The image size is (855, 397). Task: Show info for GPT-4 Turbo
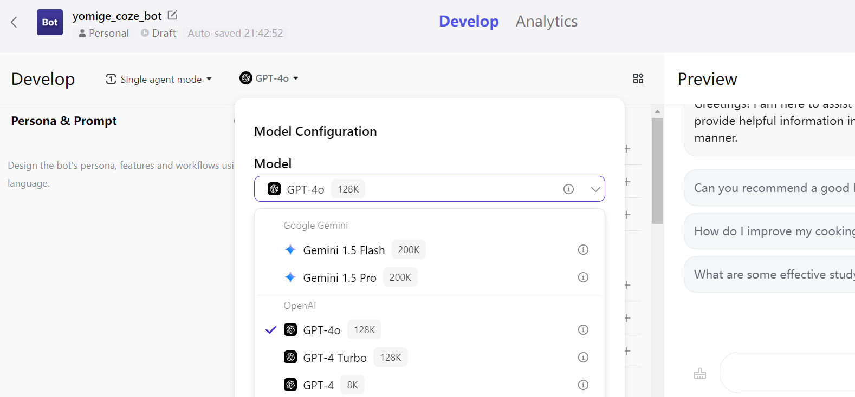pos(583,358)
